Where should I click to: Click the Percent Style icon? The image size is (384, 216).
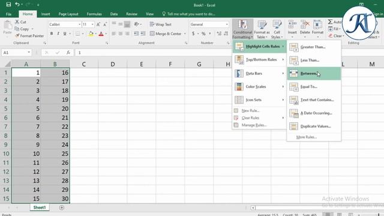coord(203,34)
